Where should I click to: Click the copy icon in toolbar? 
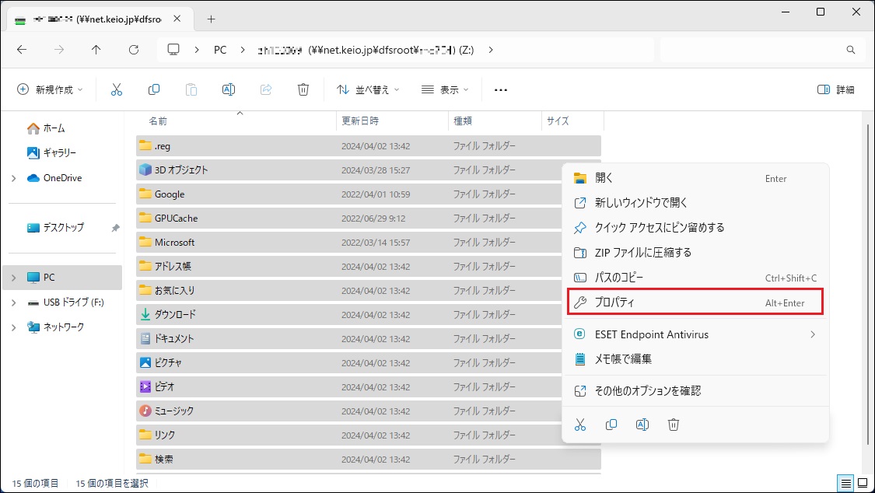[x=154, y=89]
